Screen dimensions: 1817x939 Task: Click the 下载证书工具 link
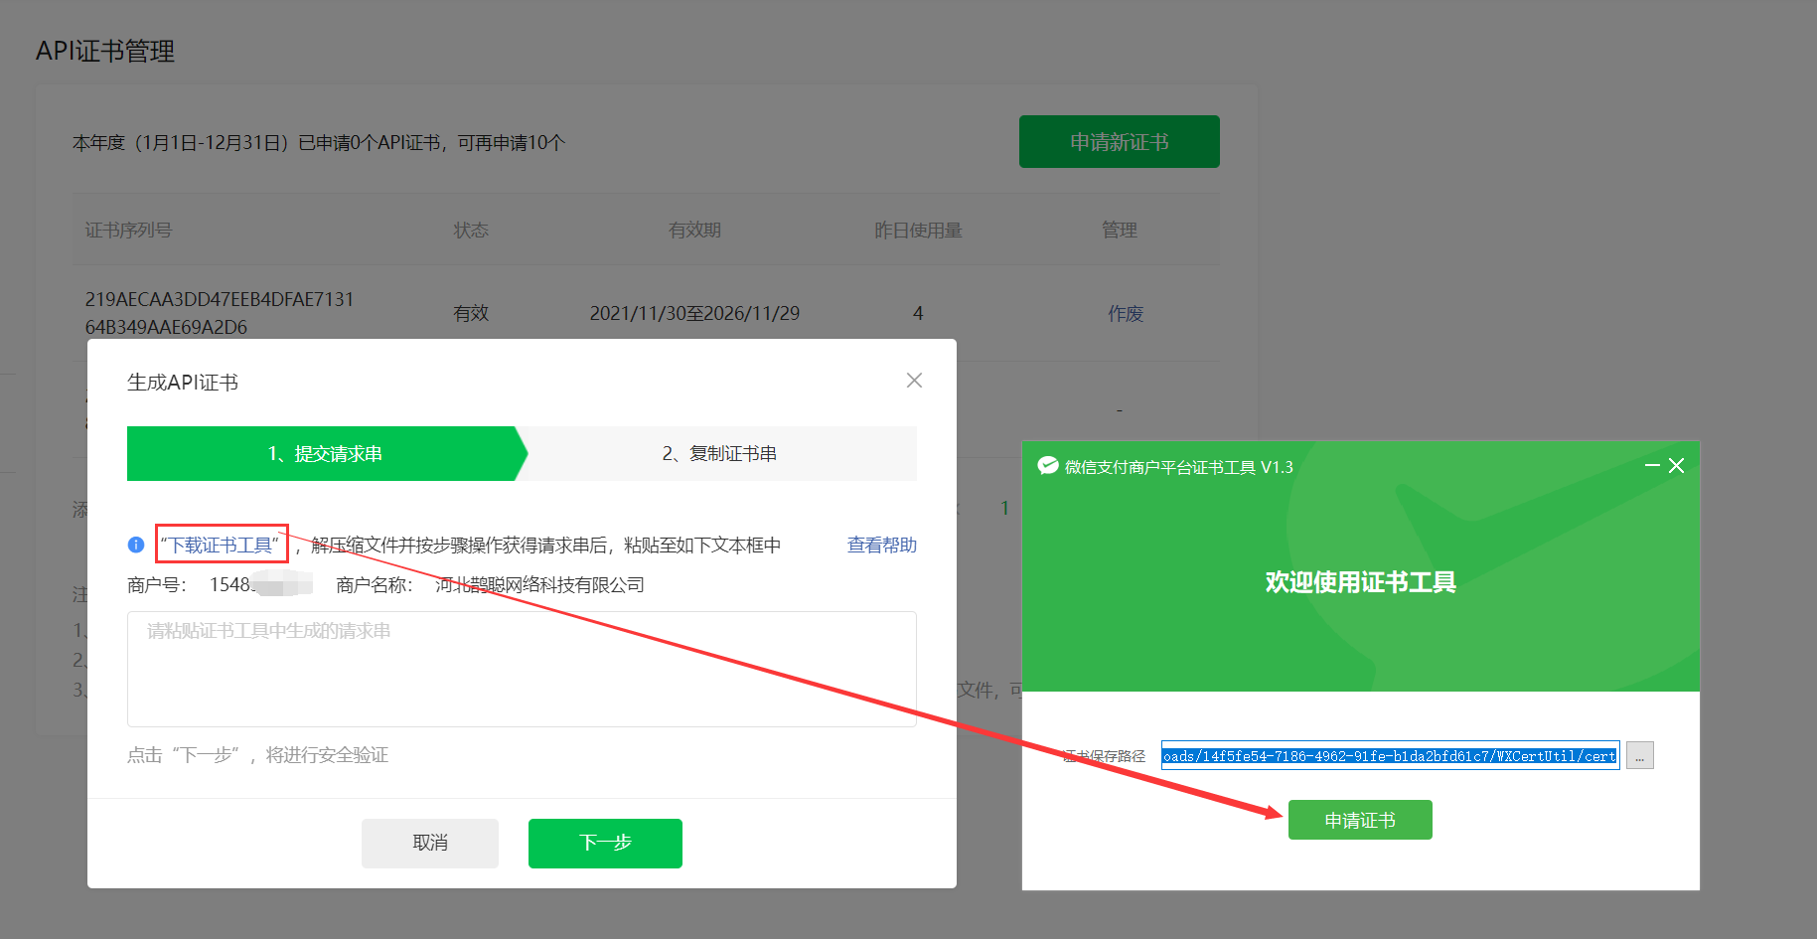click(x=222, y=545)
